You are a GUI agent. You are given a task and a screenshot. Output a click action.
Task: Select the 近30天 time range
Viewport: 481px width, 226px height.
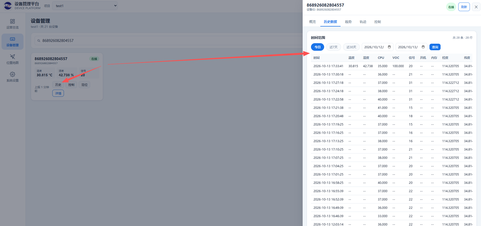point(351,47)
